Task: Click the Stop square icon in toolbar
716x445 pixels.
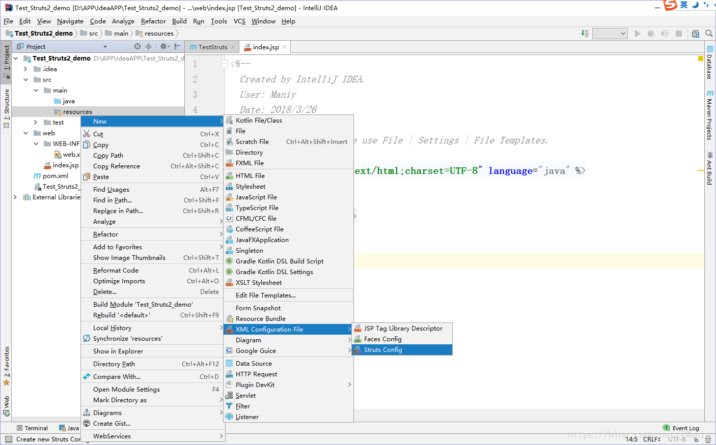Action: (x=679, y=34)
